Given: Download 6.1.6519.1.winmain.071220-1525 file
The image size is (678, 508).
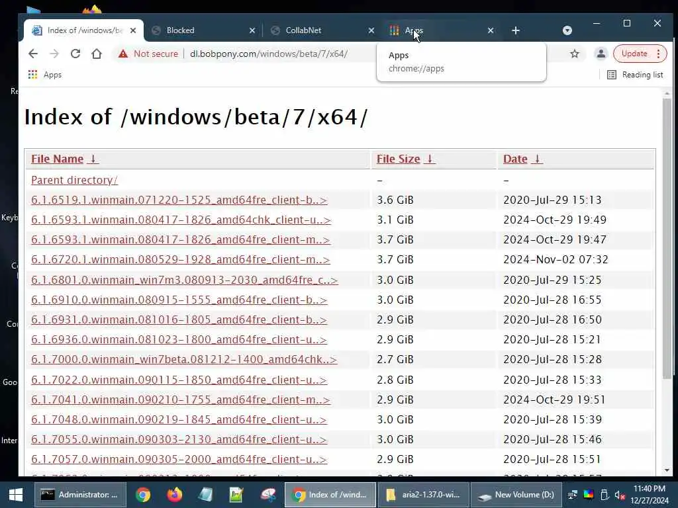Looking at the screenshot, I should pyautogui.click(x=179, y=200).
